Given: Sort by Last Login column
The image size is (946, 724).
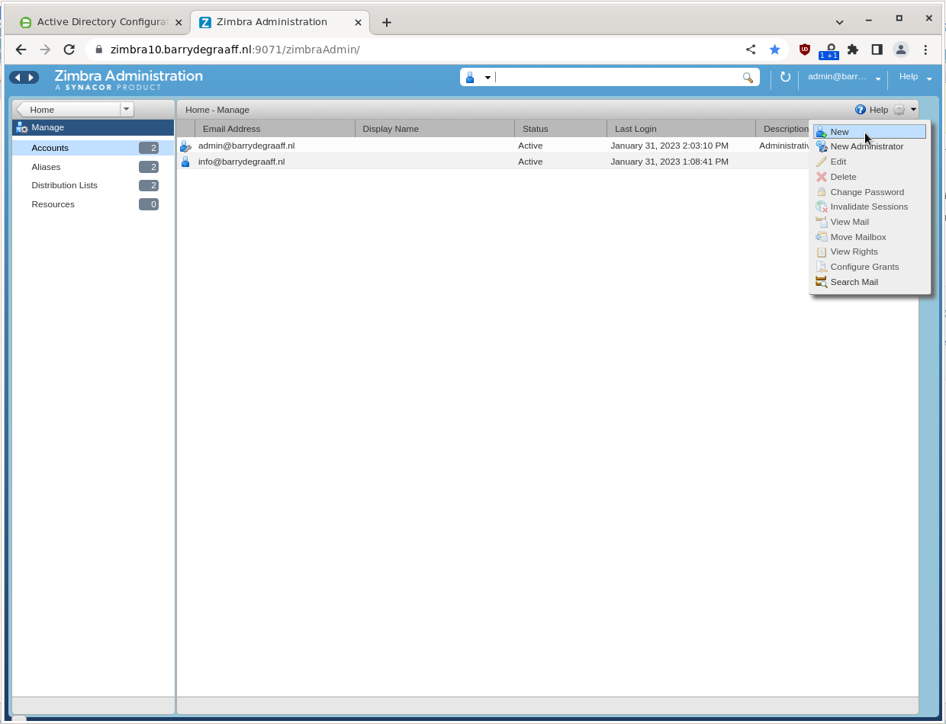Looking at the screenshot, I should point(681,129).
